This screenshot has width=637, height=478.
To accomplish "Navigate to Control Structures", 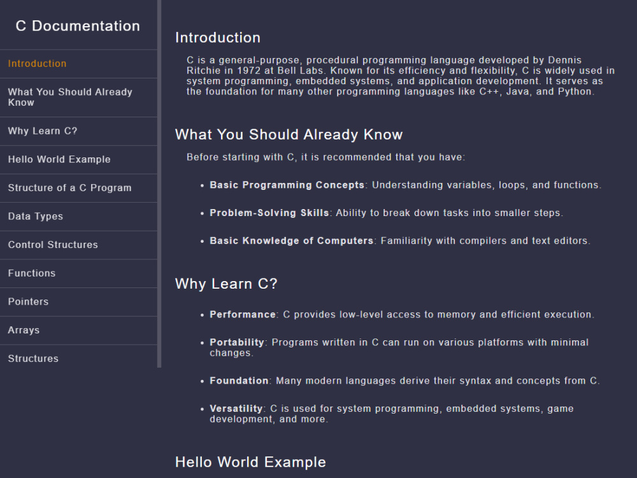I will (53, 245).
